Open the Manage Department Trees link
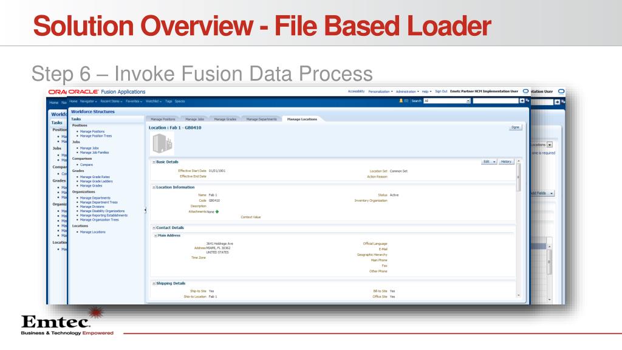The height and width of the screenshot is (350, 622). pyautogui.click(x=99, y=202)
